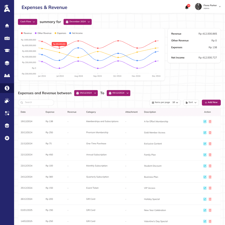Delete the Gold Member Access row
This screenshot has height=225, width=225.
[210, 132]
